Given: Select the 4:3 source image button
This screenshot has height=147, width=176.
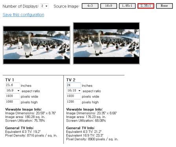Looking at the screenshot, I should (90, 6).
